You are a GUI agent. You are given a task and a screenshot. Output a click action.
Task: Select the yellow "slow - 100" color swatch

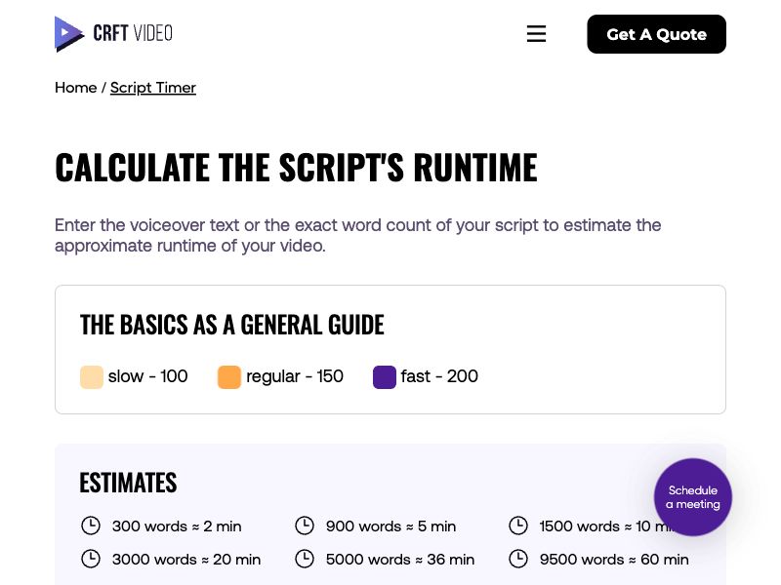click(x=91, y=377)
